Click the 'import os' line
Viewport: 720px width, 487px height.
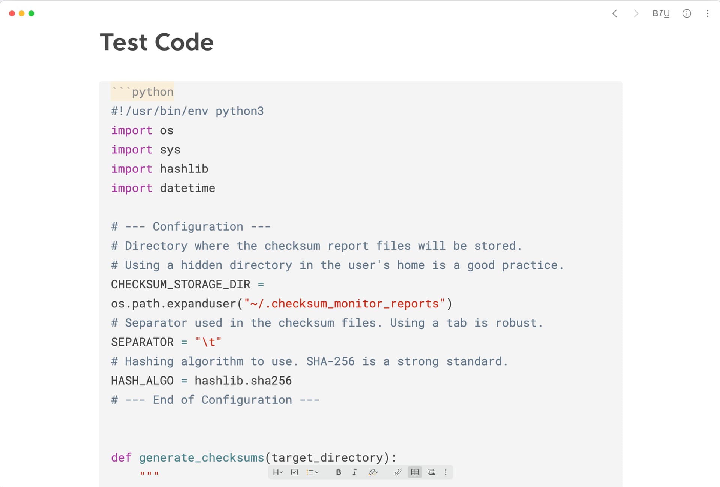(x=142, y=130)
